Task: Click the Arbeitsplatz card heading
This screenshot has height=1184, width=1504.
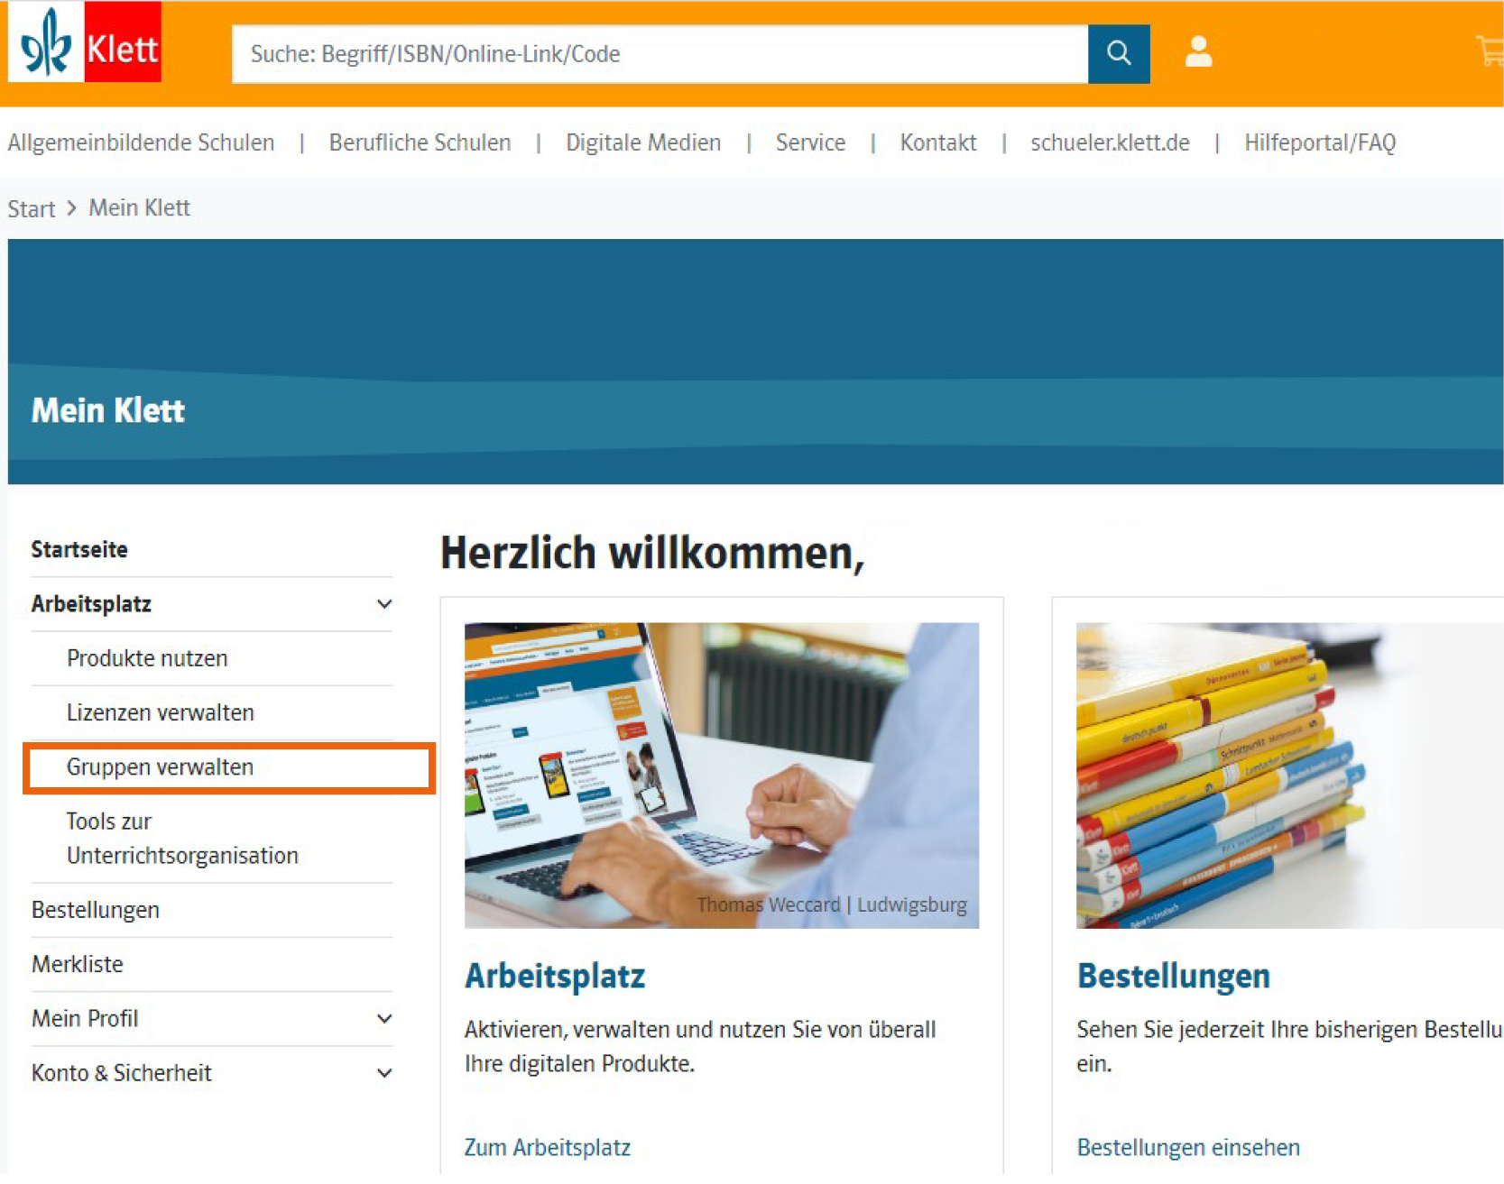Action: (x=555, y=977)
